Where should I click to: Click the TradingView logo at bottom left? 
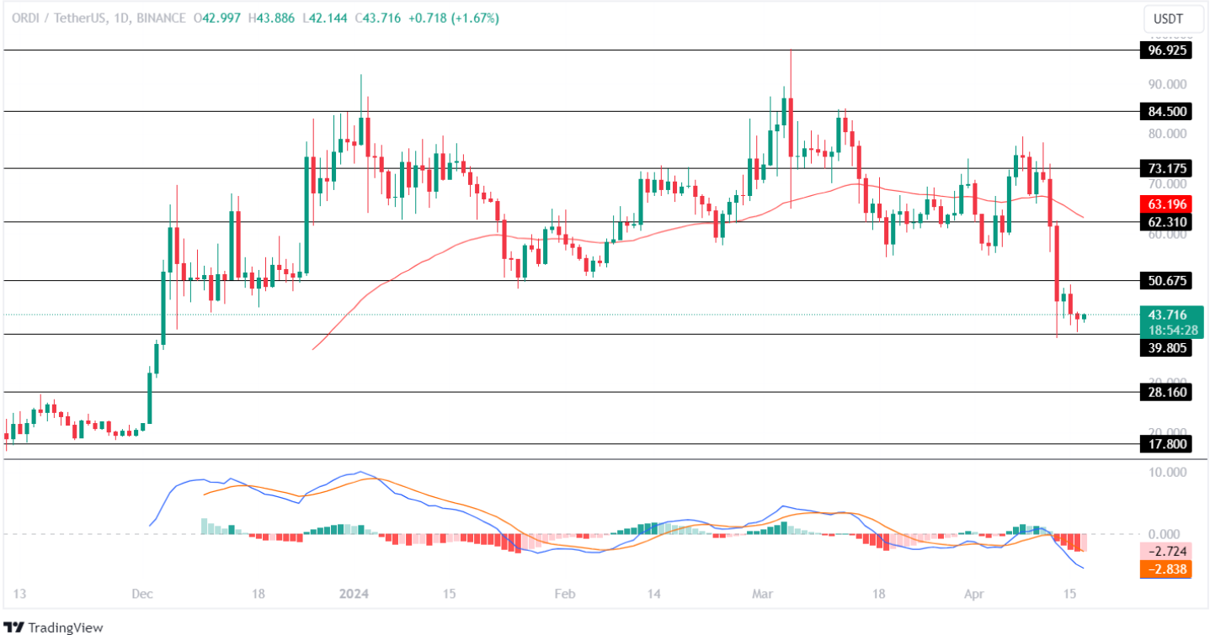coord(55,628)
